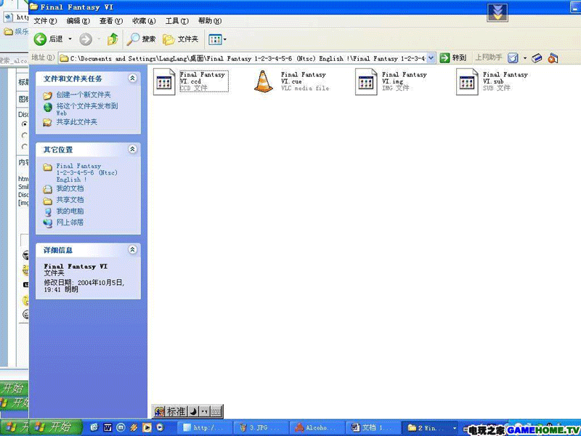This screenshot has height=436, width=581.
Task: Click the Internet Explorer quick launch icon
Action: point(94,427)
